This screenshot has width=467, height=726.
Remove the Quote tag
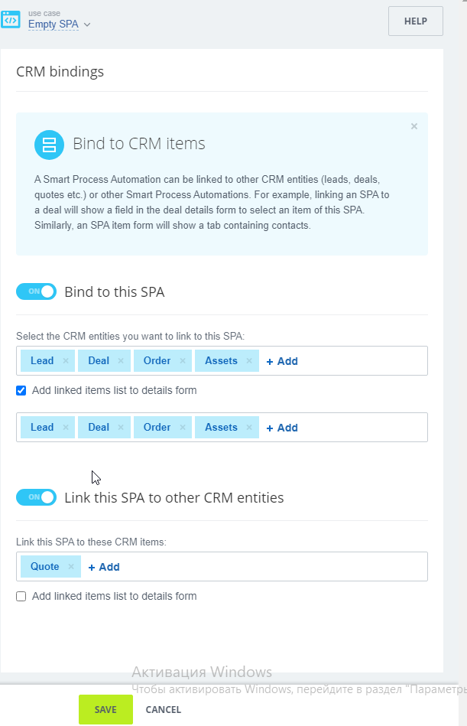point(71,567)
